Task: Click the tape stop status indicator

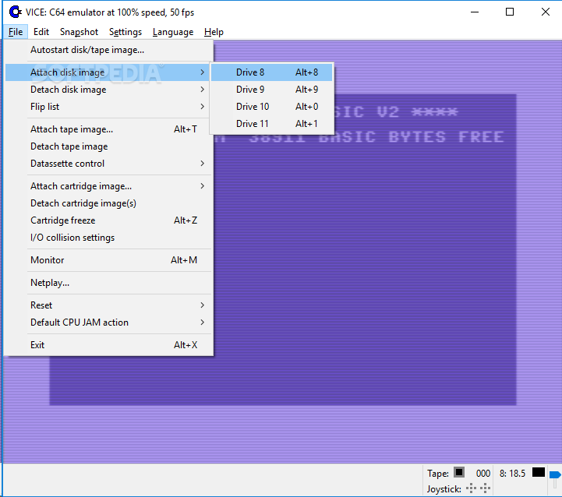Action: click(x=459, y=472)
